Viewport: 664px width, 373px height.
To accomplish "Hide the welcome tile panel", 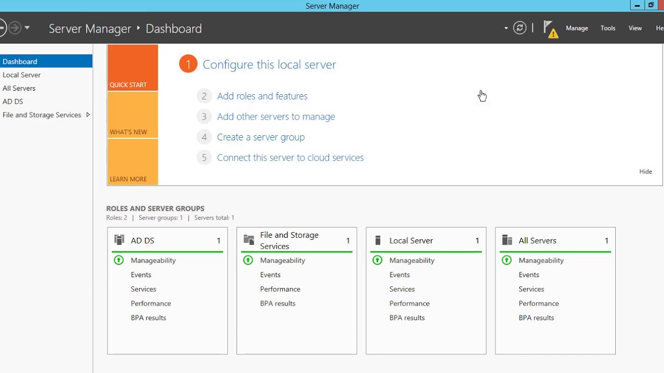I will point(645,171).
